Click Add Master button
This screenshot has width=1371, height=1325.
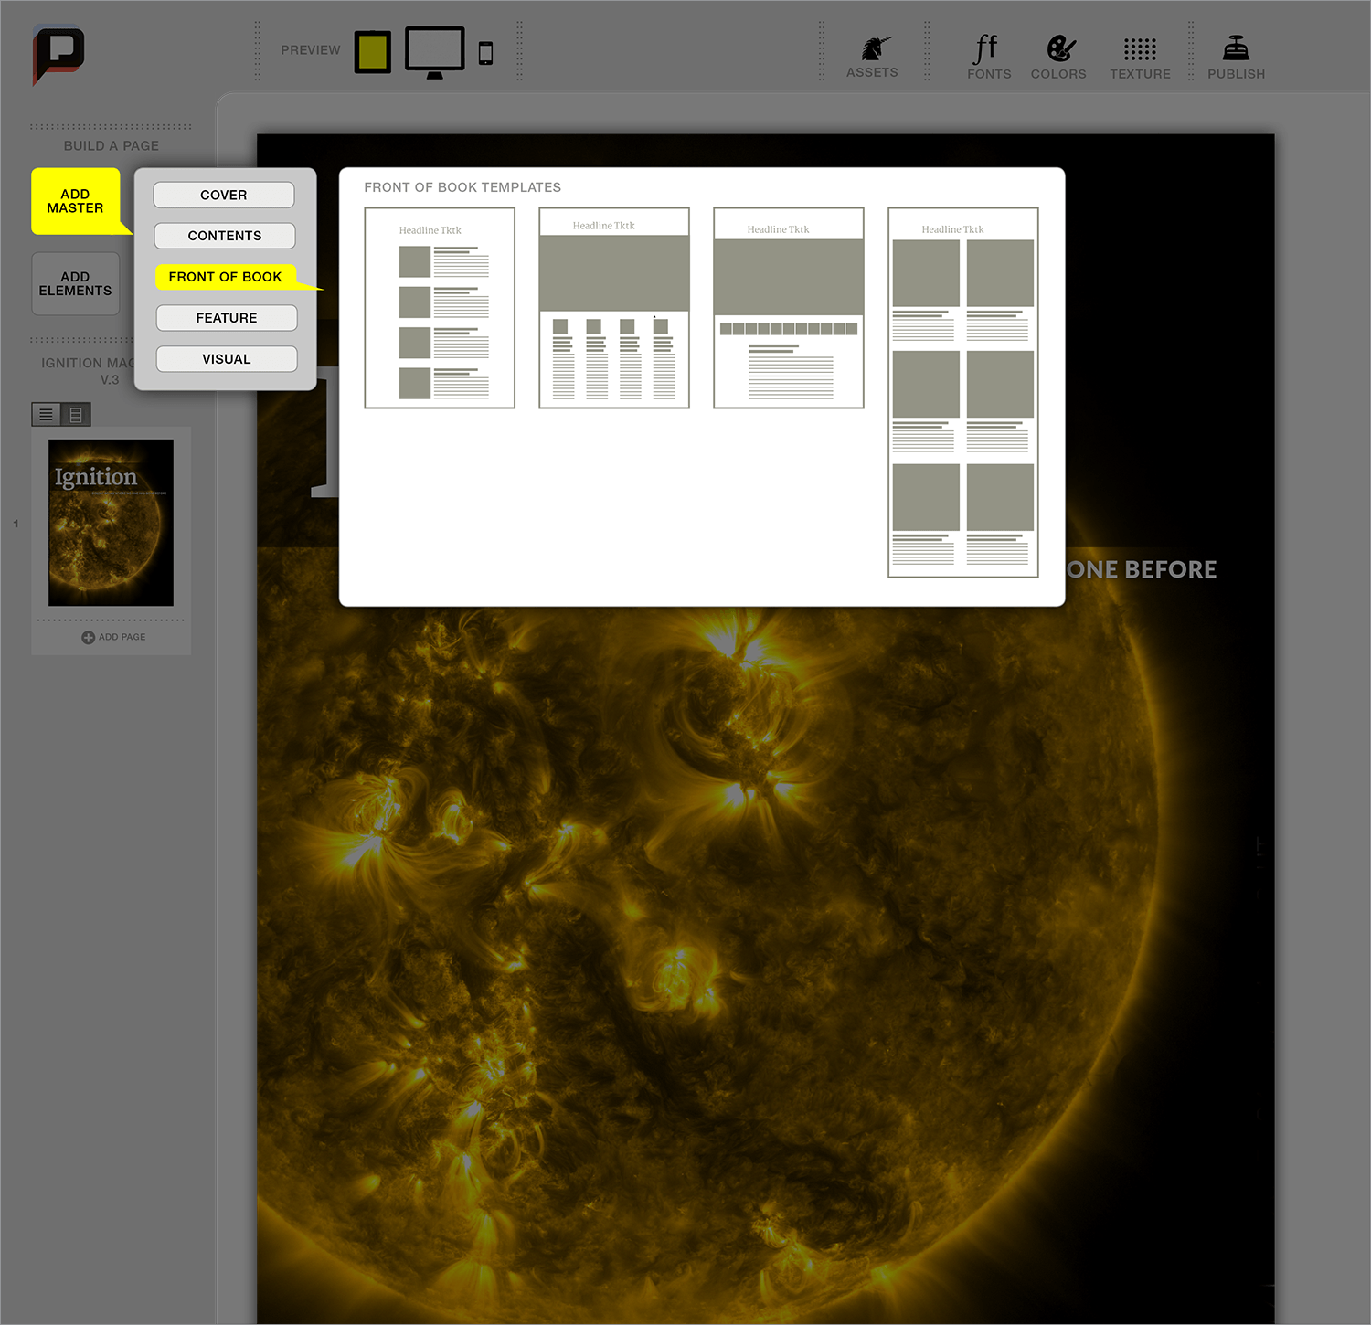pos(76,201)
